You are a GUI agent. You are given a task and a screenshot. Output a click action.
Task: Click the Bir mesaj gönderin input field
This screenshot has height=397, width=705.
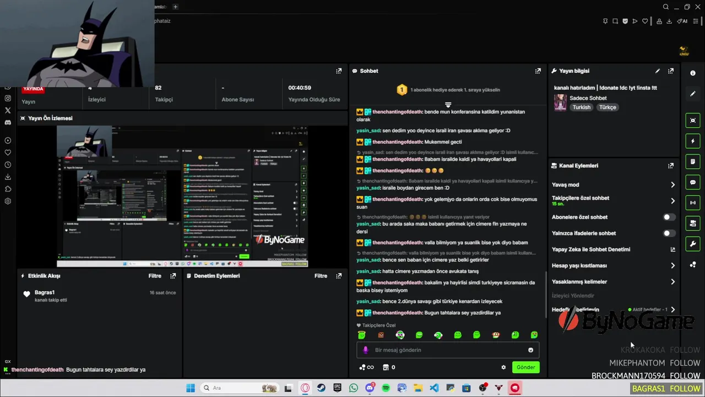(448, 350)
